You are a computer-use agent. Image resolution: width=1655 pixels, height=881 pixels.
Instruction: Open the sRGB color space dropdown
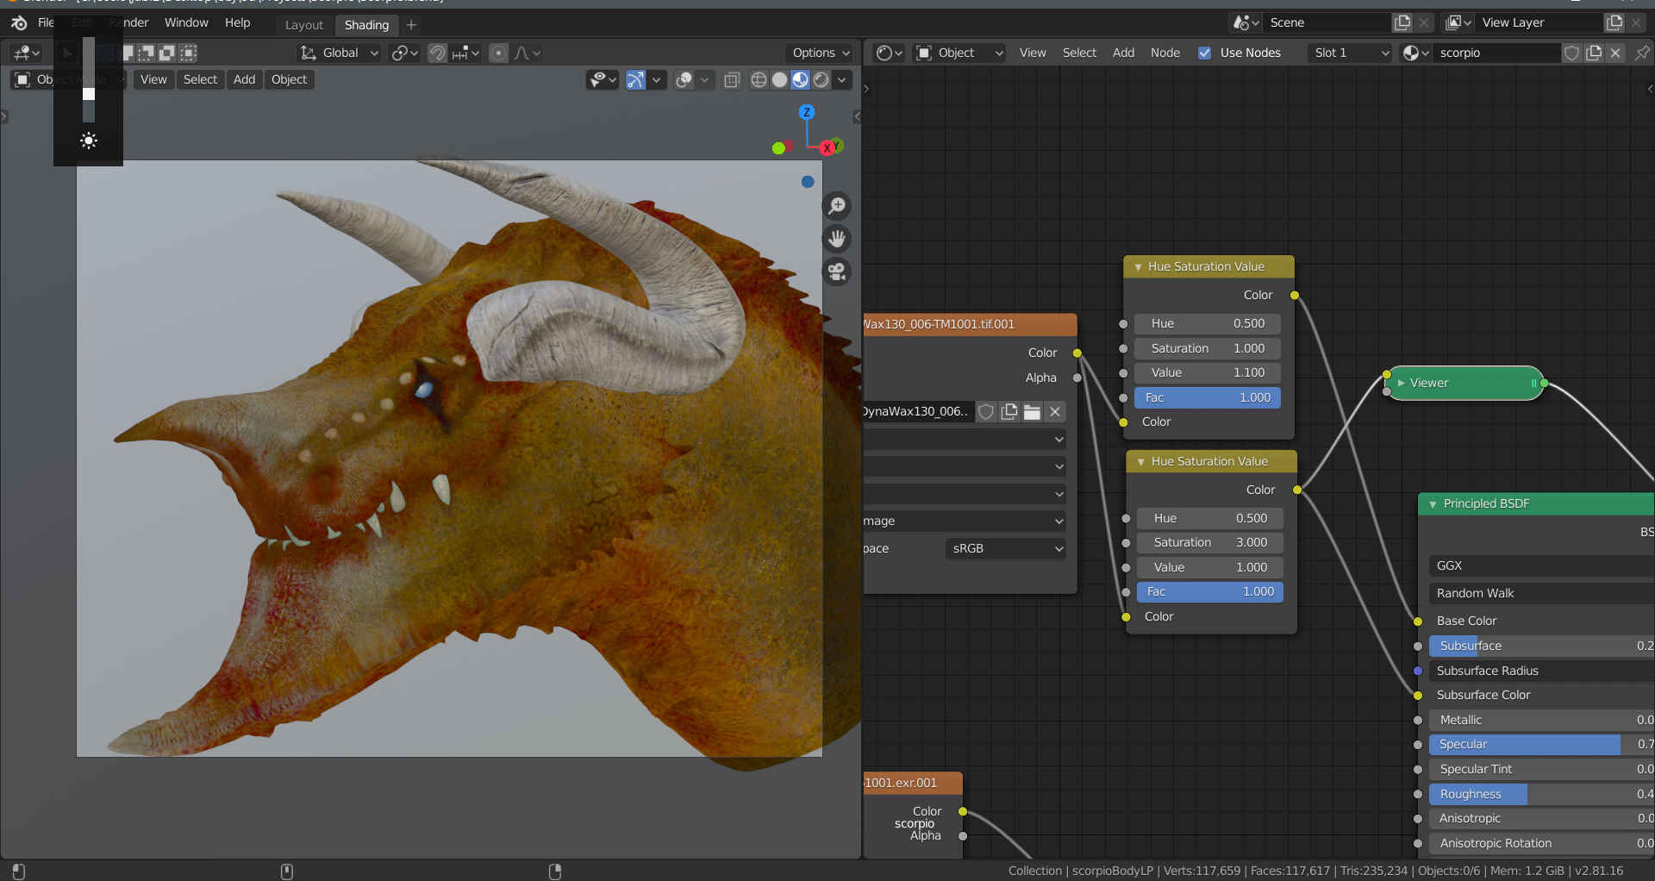point(1006,548)
